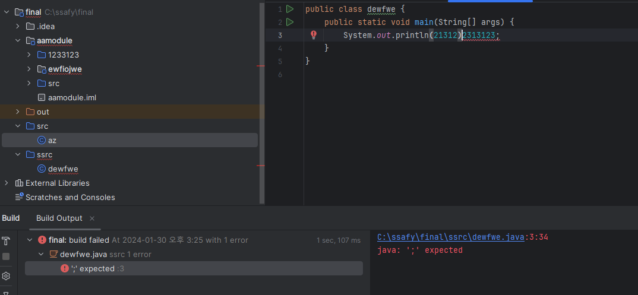Click the aamodule.iml file icon
Image resolution: width=638 pixels, height=295 pixels.
coord(42,97)
